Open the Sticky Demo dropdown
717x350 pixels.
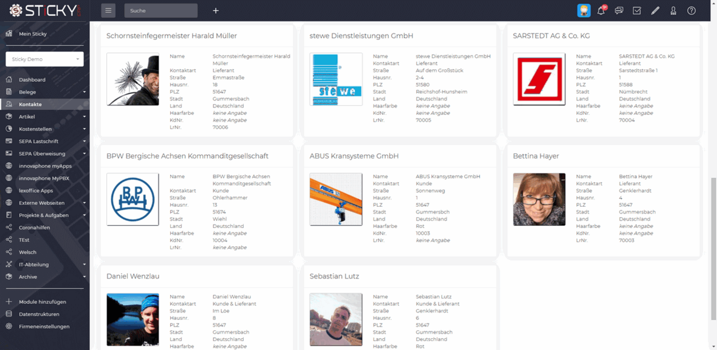[44, 59]
